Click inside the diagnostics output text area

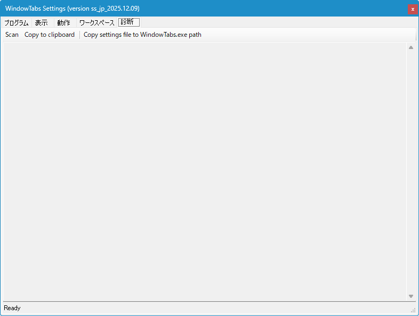point(205,172)
